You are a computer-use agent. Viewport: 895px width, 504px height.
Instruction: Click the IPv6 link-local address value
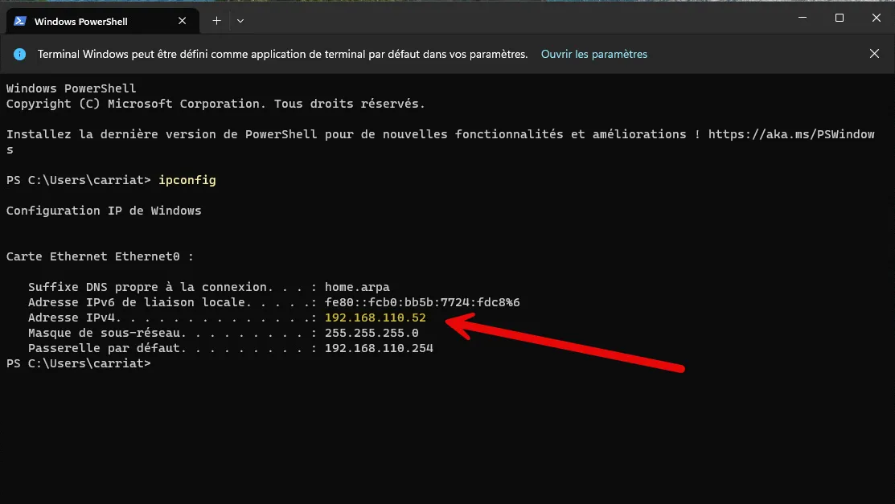pyautogui.click(x=422, y=303)
